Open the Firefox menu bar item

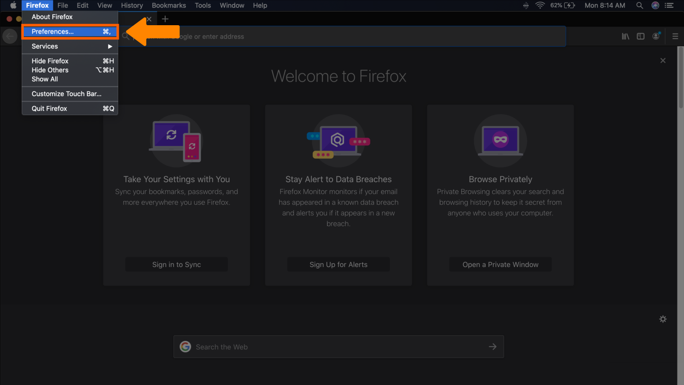[x=38, y=5]
